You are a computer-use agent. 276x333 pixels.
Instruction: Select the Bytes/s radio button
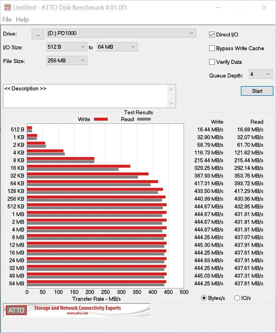[x=204, y=298]
